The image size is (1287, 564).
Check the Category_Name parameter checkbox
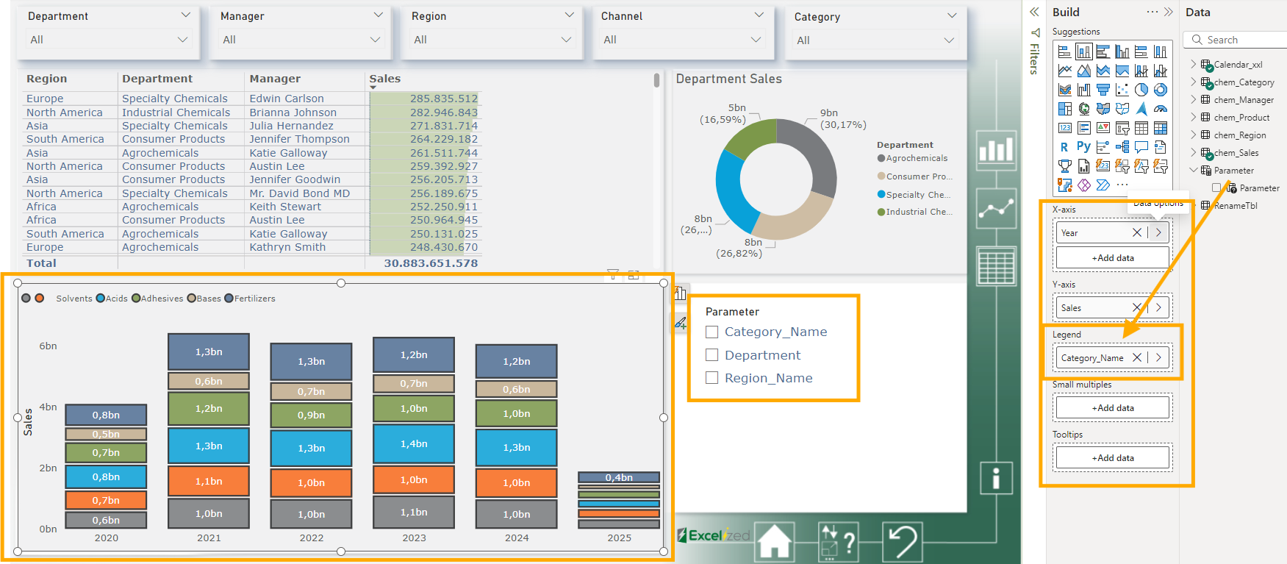711,332
